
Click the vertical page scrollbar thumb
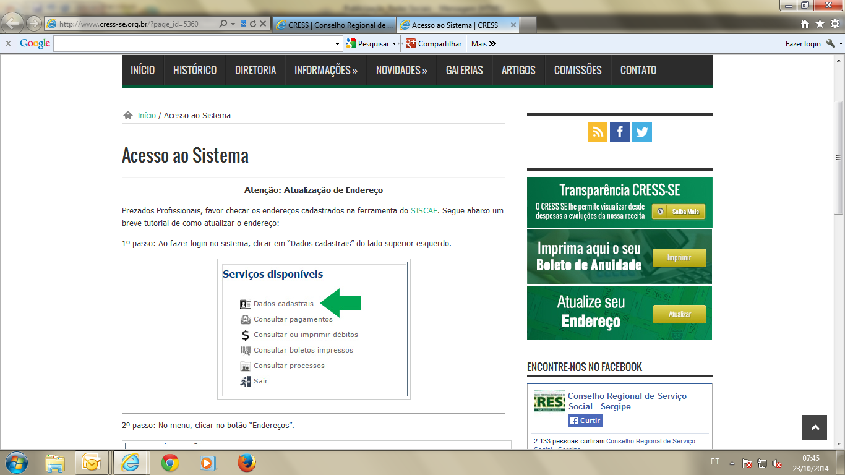[839, 157]
